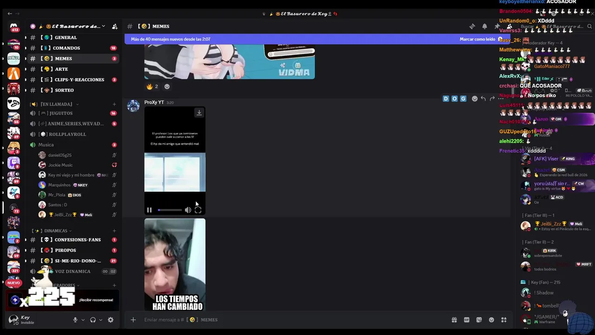
Task: Click the video progress bar
Action: pos(169,210)
